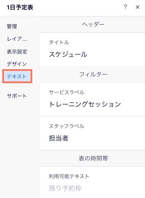This screenshot has width=145, height=198.
Task: Switch to the レイア… layout tab
Action: (17, 39)
